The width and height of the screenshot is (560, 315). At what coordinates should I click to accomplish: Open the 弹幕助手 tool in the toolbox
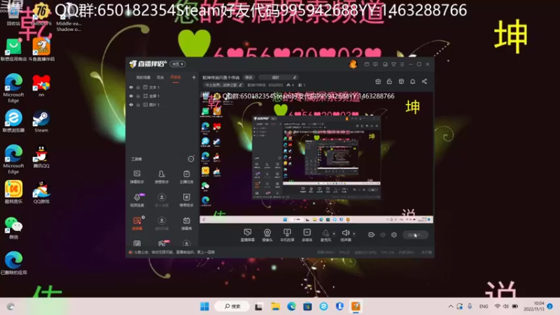coord(136,177)
